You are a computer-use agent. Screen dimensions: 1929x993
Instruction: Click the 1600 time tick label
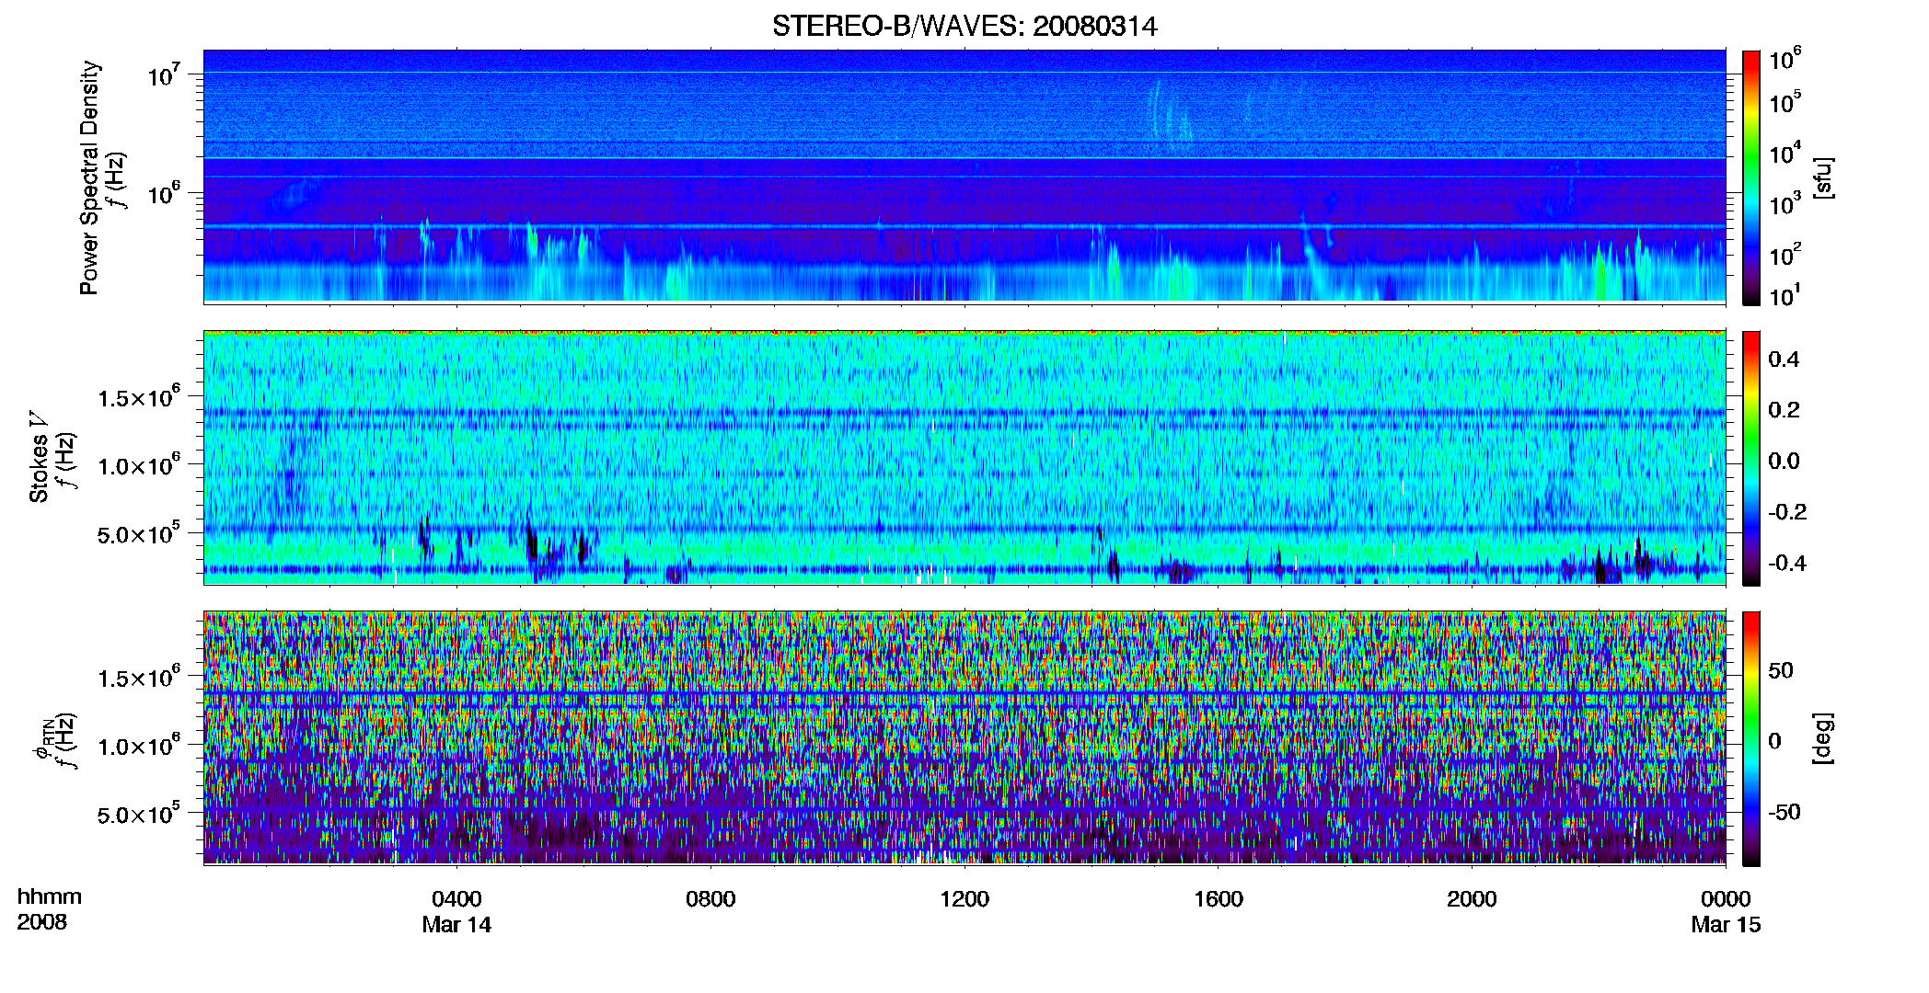(x=1219, y=898)
